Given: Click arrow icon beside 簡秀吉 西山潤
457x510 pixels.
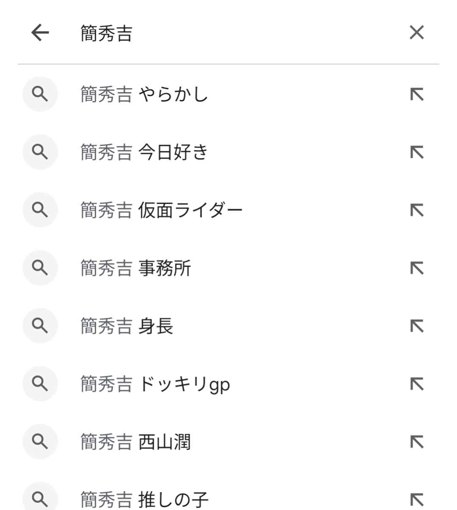Looking at the screenshot, I should click(417, 442).
